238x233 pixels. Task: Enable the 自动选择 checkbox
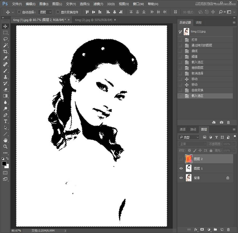click(x=19, y=12)
